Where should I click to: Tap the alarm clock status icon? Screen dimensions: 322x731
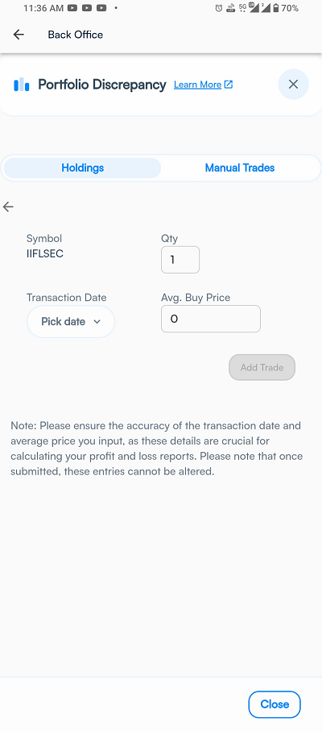click(x=219, y=8)
